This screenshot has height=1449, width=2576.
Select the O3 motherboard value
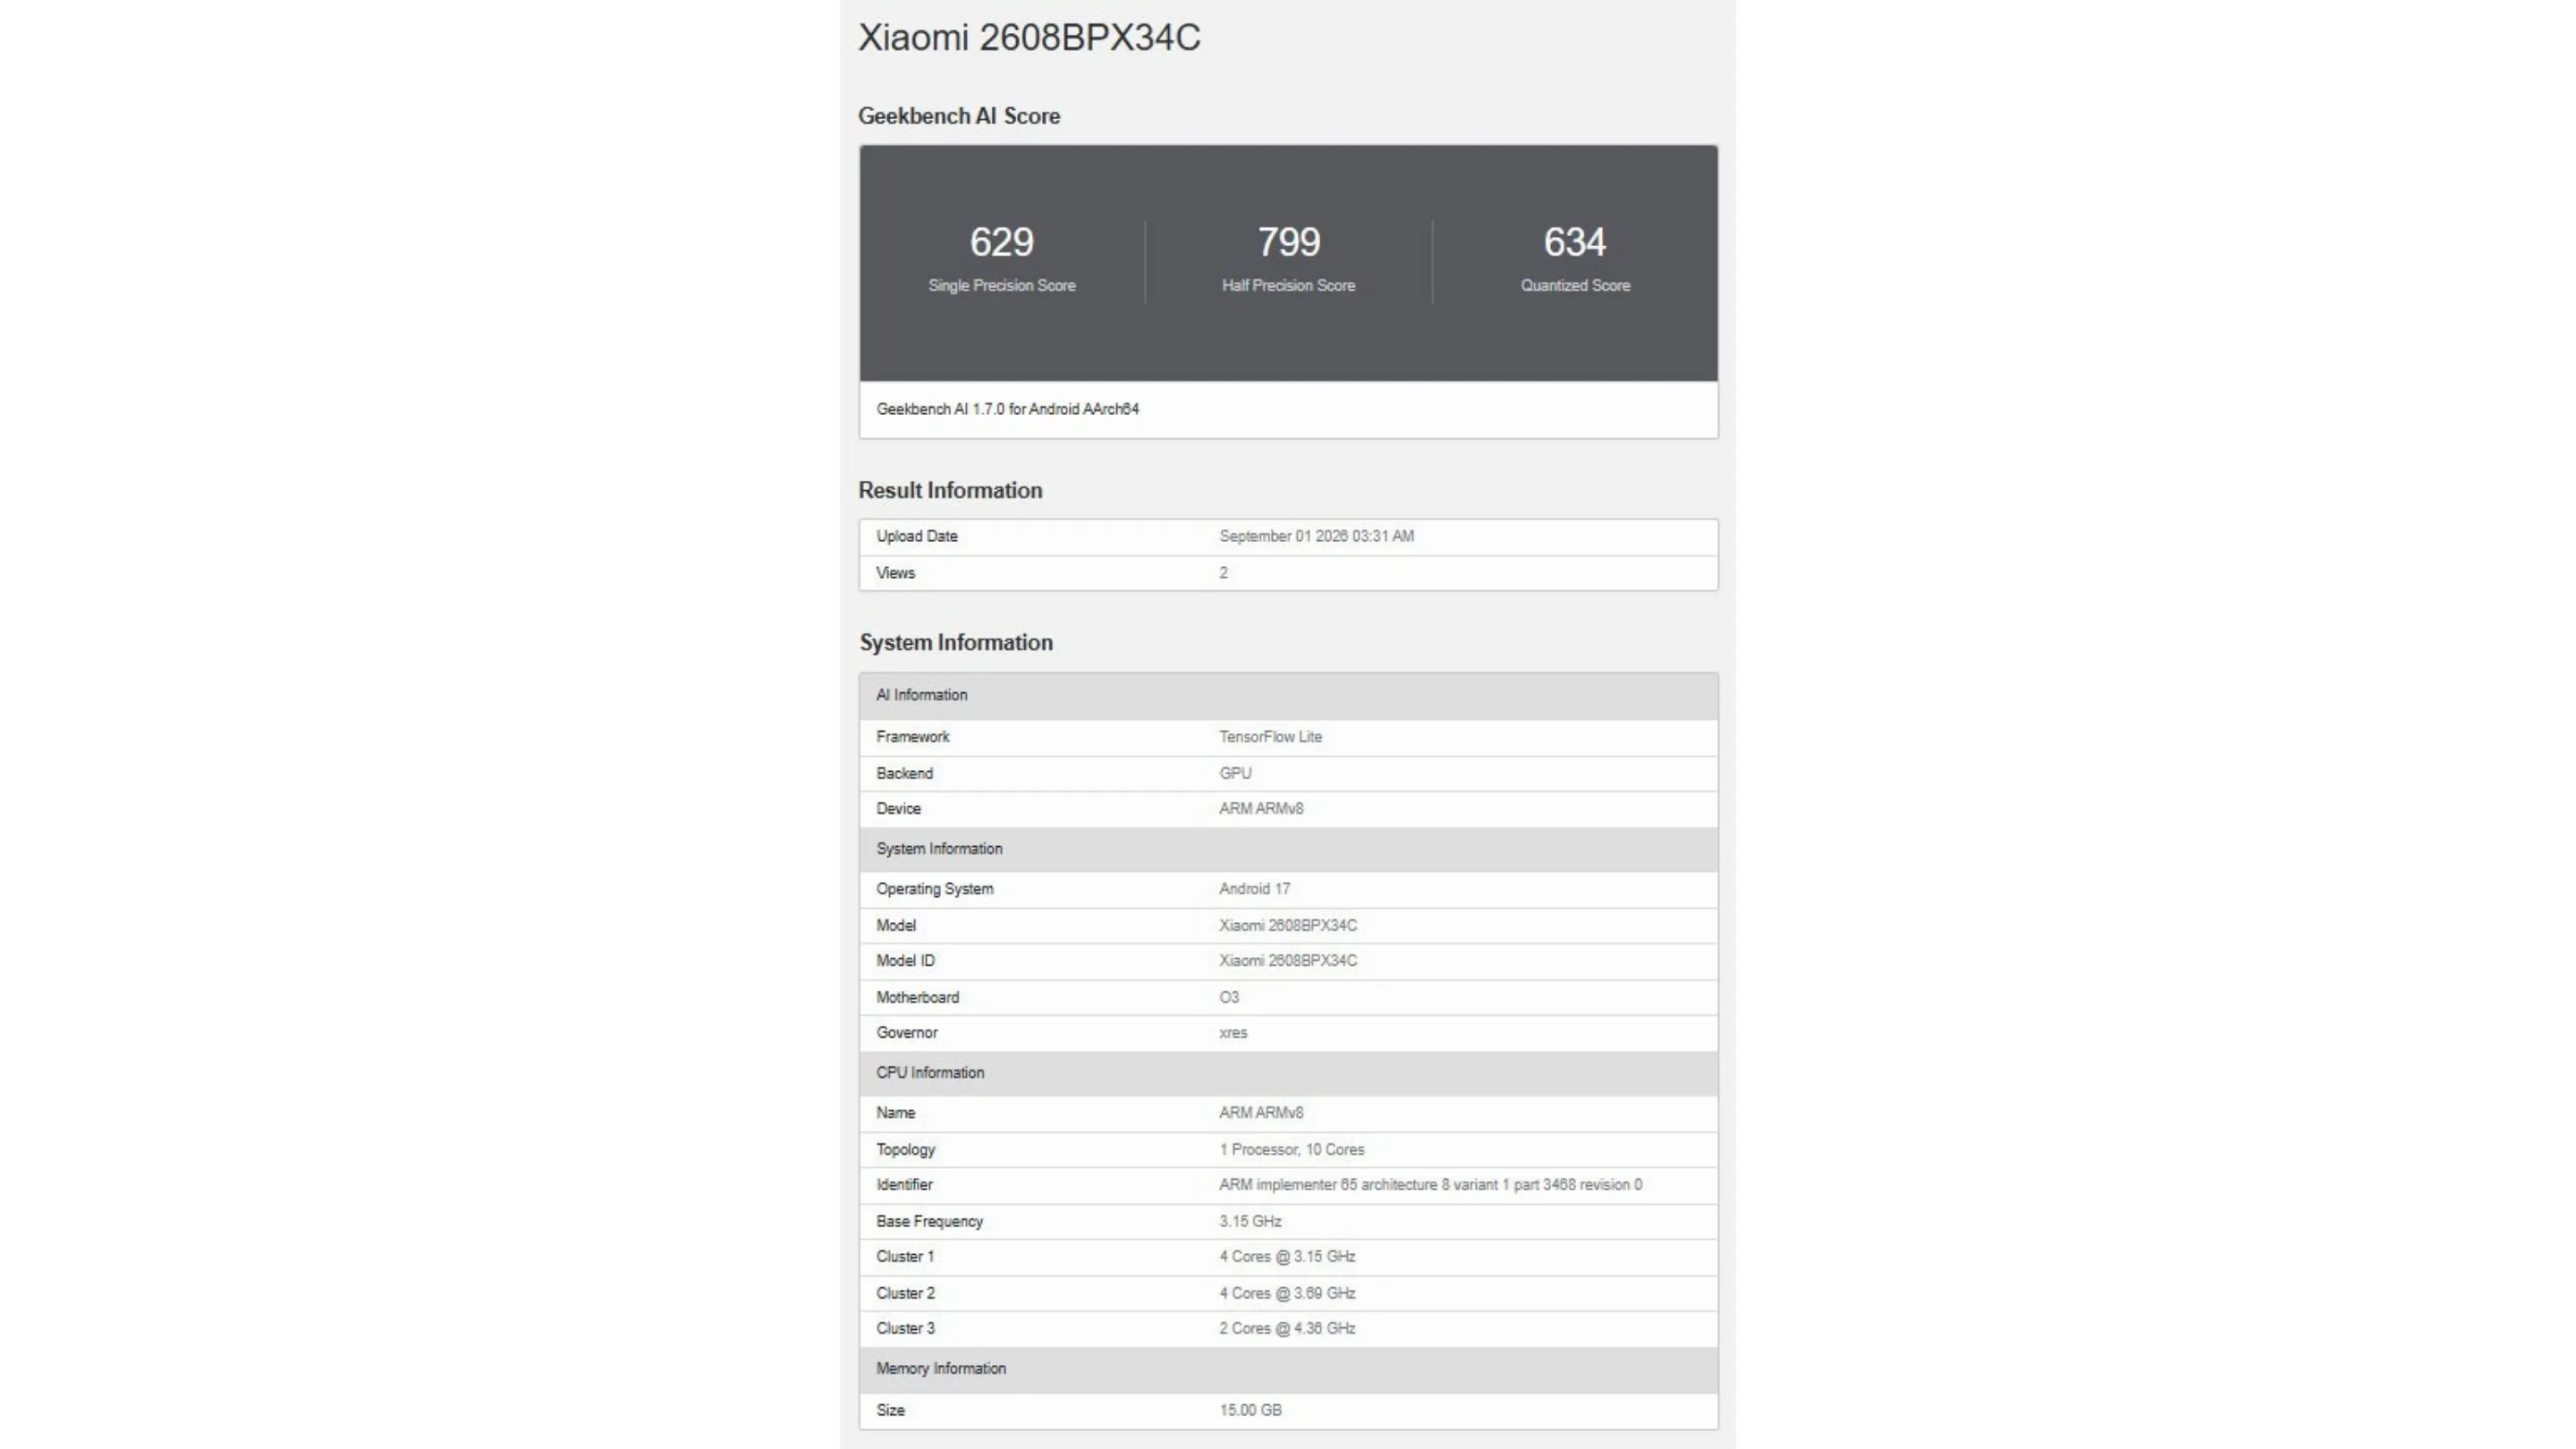click(x=1229, y=998)
